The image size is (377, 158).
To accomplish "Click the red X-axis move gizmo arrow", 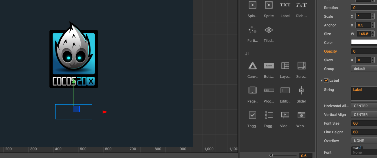I will coord(105,112).
